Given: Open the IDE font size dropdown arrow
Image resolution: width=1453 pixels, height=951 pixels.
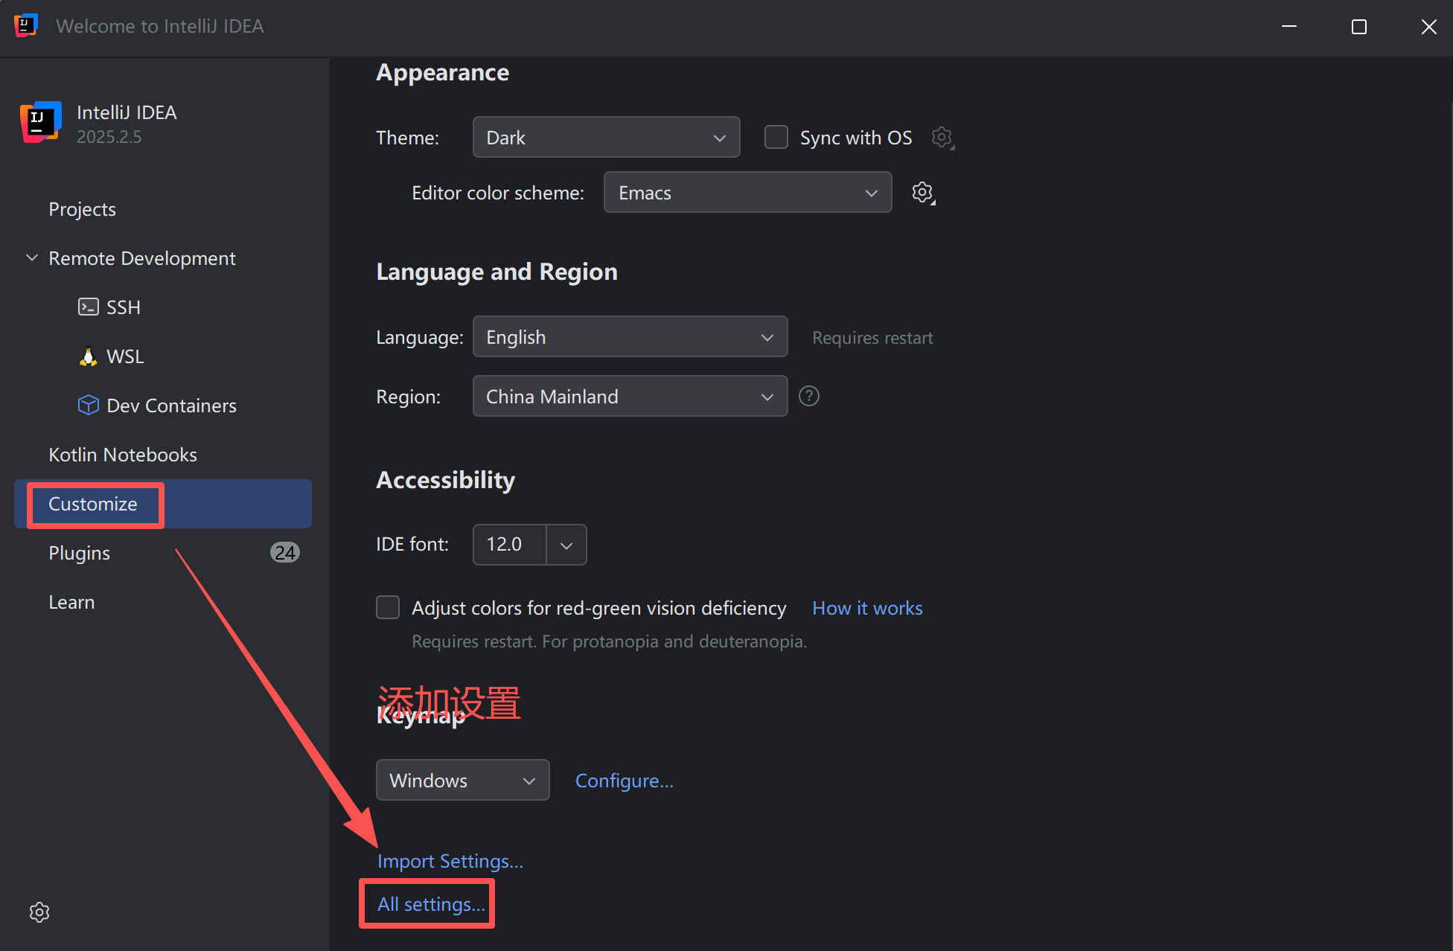Looking at the screenshot, I should click(566, 545).
